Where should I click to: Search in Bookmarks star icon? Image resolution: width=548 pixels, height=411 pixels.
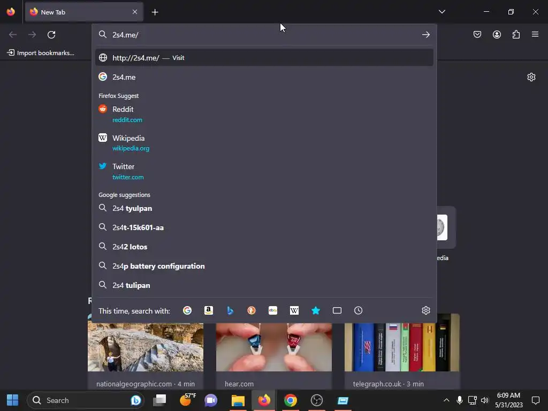tap(316, 310)
